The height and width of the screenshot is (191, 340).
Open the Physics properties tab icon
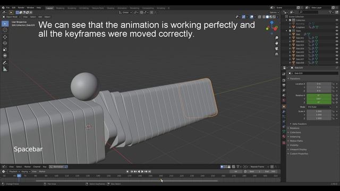(x=284, y=121)
